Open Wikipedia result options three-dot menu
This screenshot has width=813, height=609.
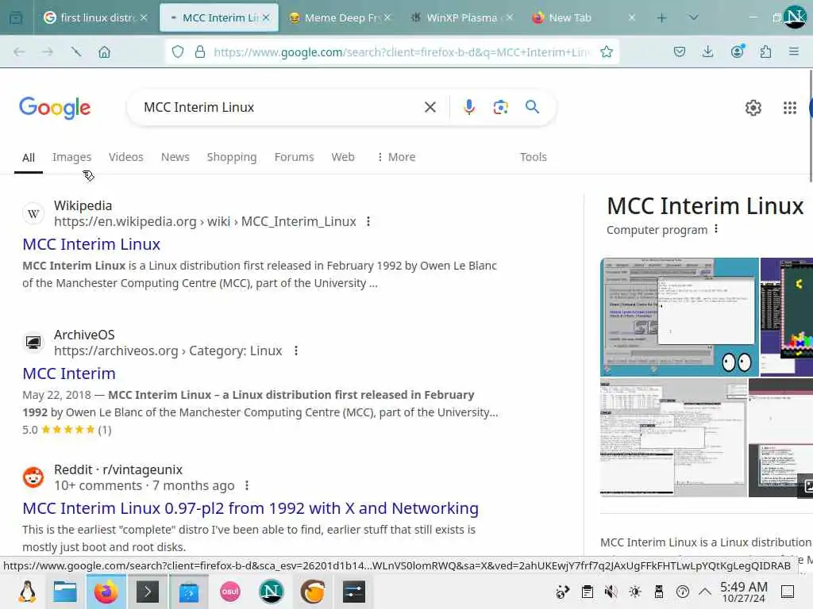click(368, 222)
